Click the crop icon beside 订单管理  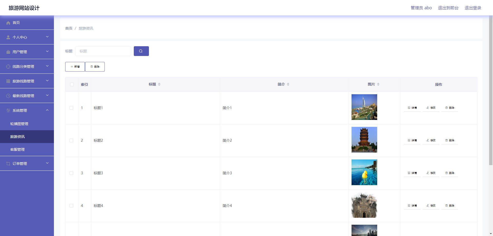pos(8,164)
